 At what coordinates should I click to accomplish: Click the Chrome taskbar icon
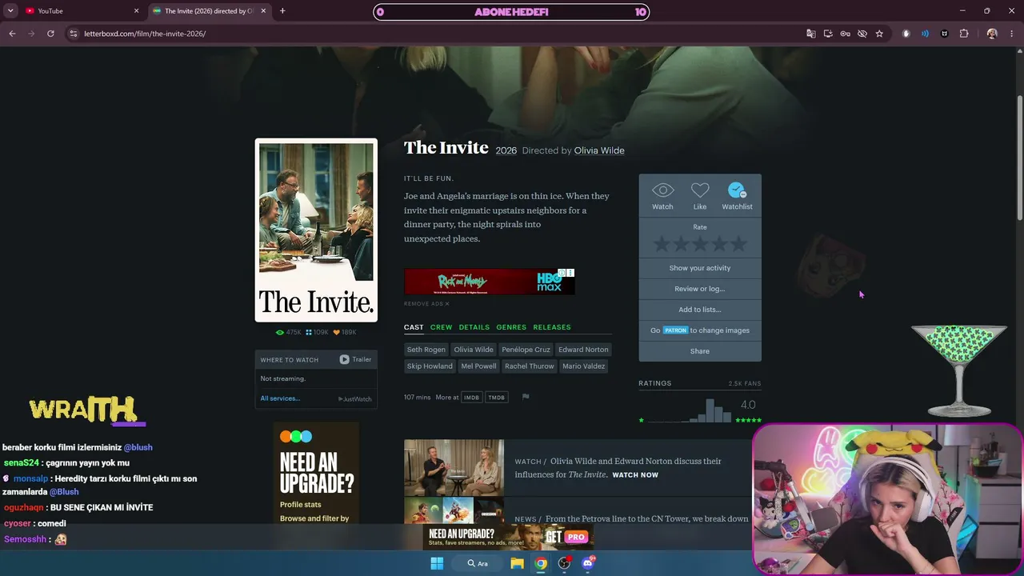tap(541, 563)
